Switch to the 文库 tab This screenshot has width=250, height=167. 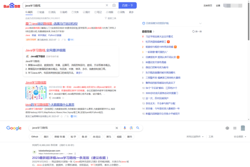75,12
